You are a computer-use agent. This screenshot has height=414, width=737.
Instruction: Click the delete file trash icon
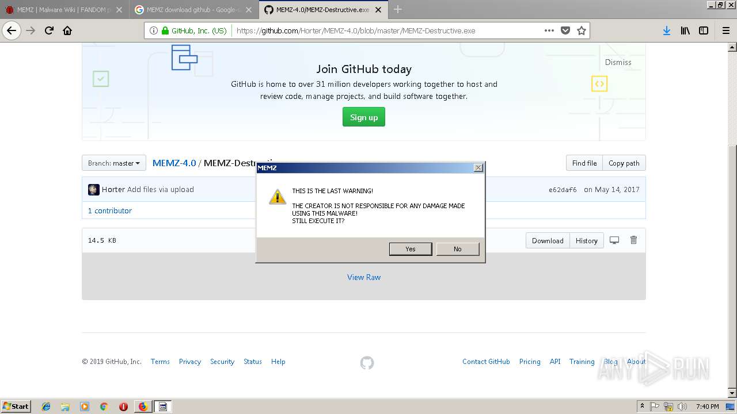click(633, 240)
